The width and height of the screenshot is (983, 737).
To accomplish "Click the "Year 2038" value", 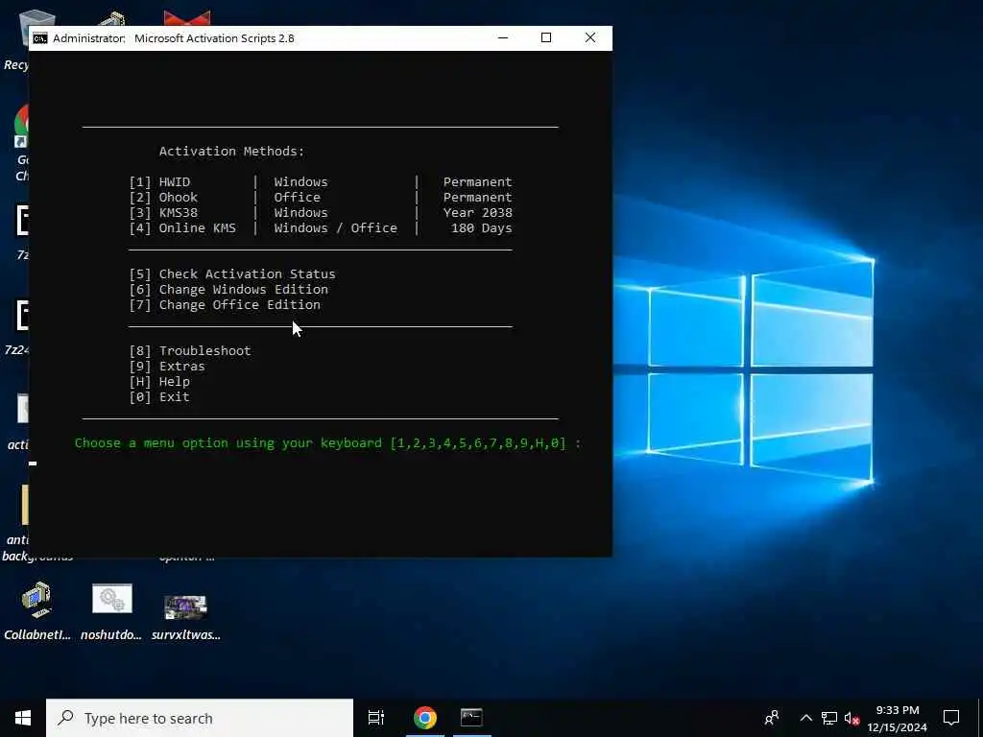I will tap(478, 212).
